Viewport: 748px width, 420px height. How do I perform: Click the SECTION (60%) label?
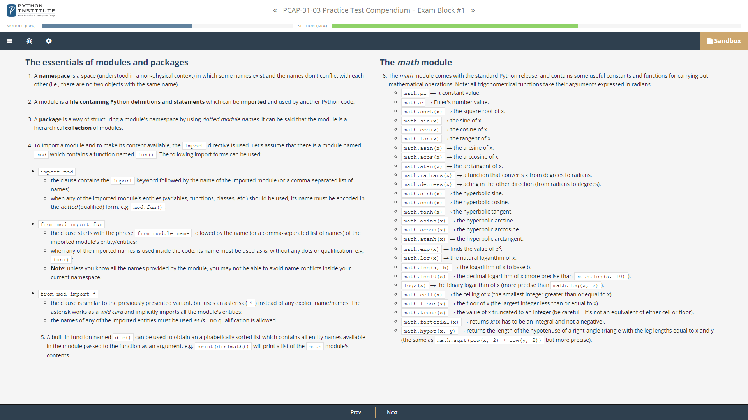312,26
